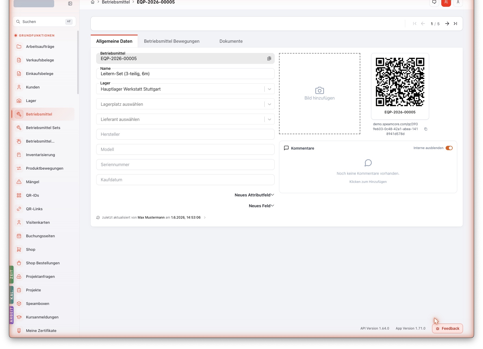The image size is (483, 349).
Task: Open the KAL. side tab
Action: click(11, 295)
